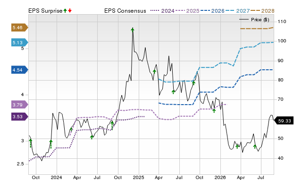
Task: Toggle the 2025 EPS consensus legend entry
Action: 187,11
